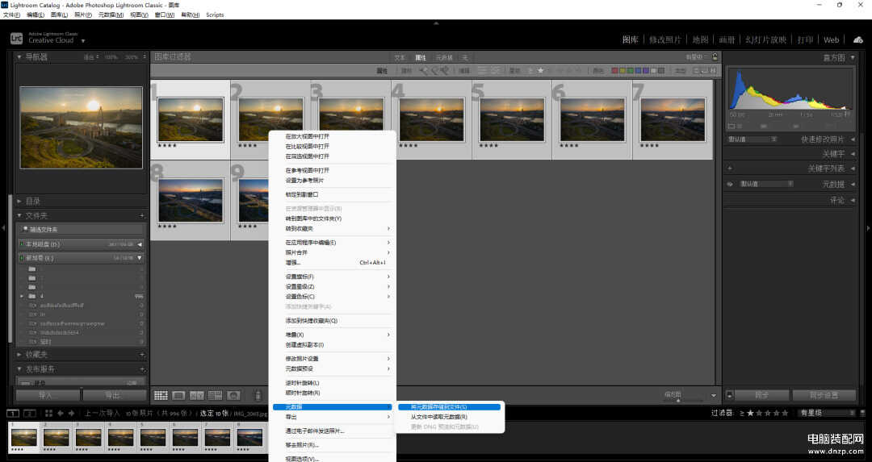Click the Lrc identity plate logo
This screenshot has height=462, width=872.
[17, 39]
